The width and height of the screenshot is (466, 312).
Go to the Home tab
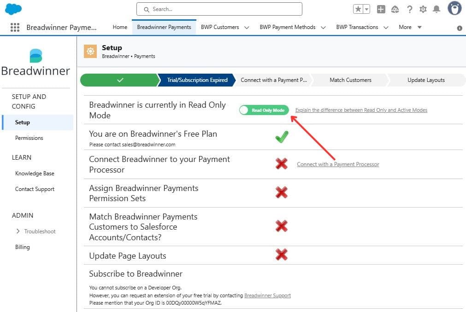pyautogui.click(x=120, y=27)
